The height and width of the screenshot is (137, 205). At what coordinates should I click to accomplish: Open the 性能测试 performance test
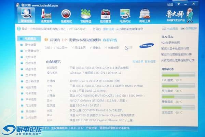[x=66, y=16]
